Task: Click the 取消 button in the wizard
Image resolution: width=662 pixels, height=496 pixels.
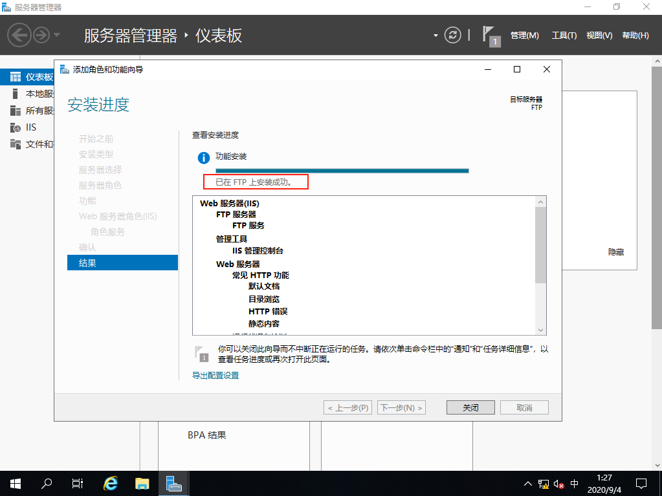Action: (x=524, y=407)
